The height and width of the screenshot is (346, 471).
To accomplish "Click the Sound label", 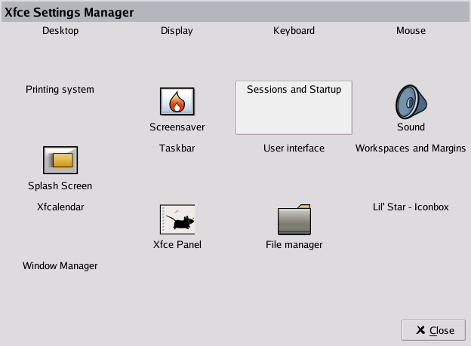I will (x=411, y=127).
